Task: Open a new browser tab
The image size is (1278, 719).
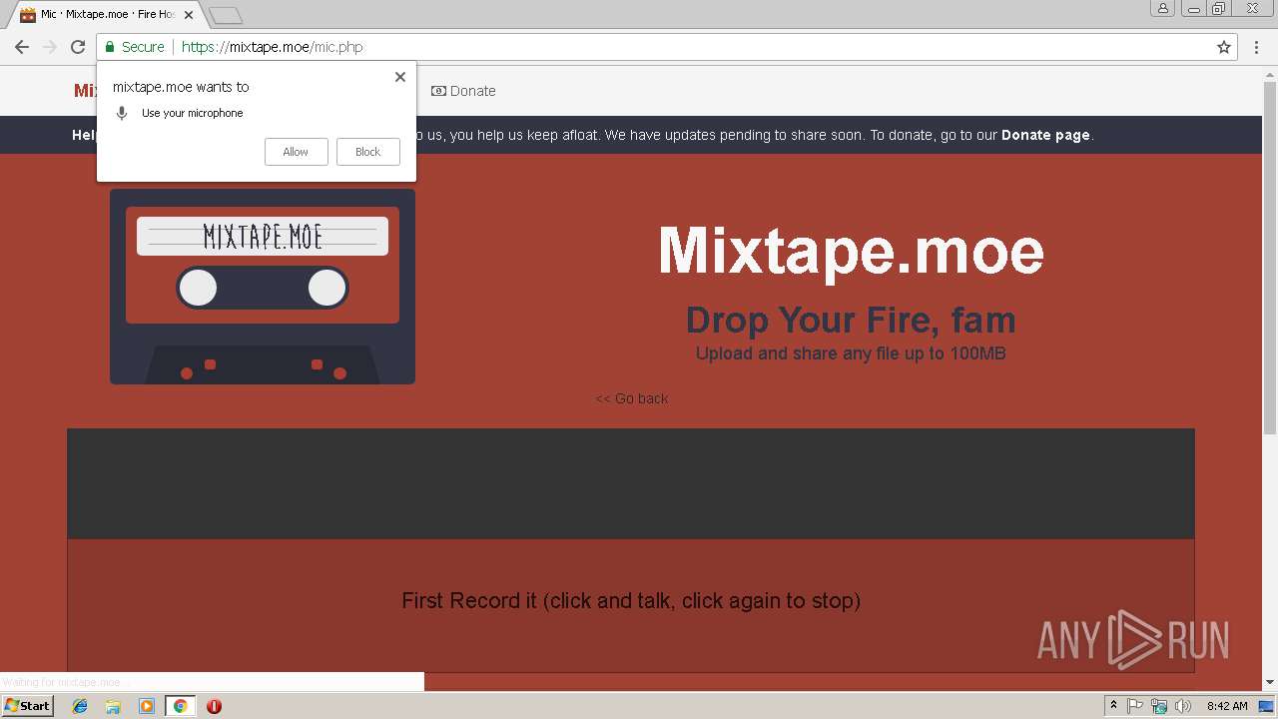Action: 227,16
